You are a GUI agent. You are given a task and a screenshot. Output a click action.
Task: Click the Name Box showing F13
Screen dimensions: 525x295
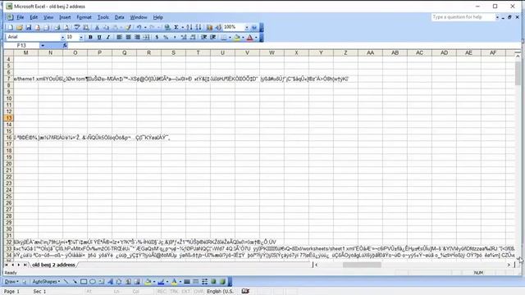[x=22, y=46]
